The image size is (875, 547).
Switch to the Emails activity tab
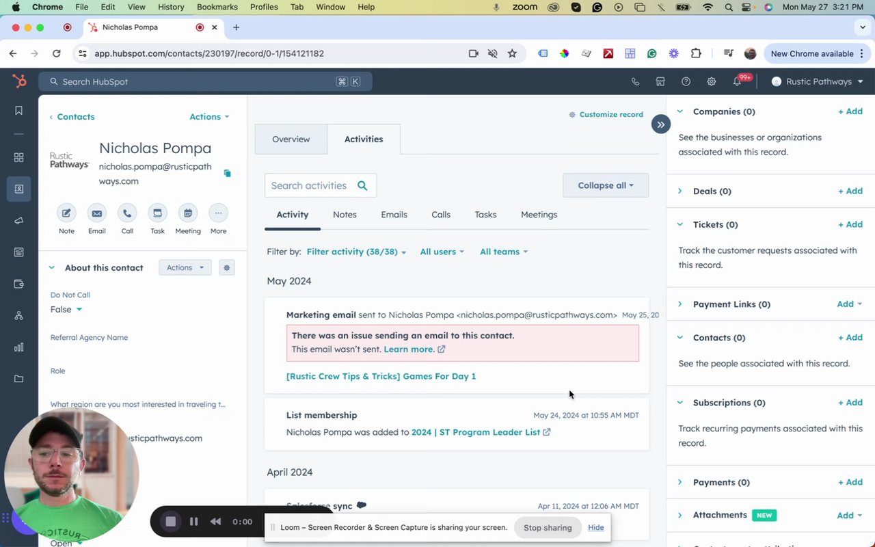[394, 215]
